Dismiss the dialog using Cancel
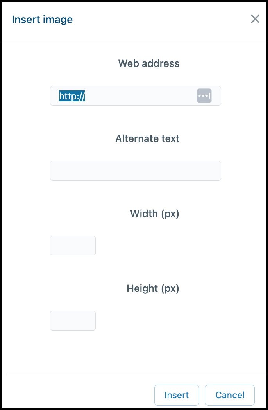 [x=230, y=395]
